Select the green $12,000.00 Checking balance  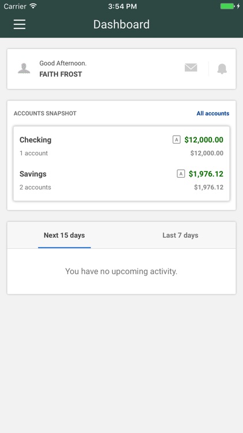pos(204,140)
